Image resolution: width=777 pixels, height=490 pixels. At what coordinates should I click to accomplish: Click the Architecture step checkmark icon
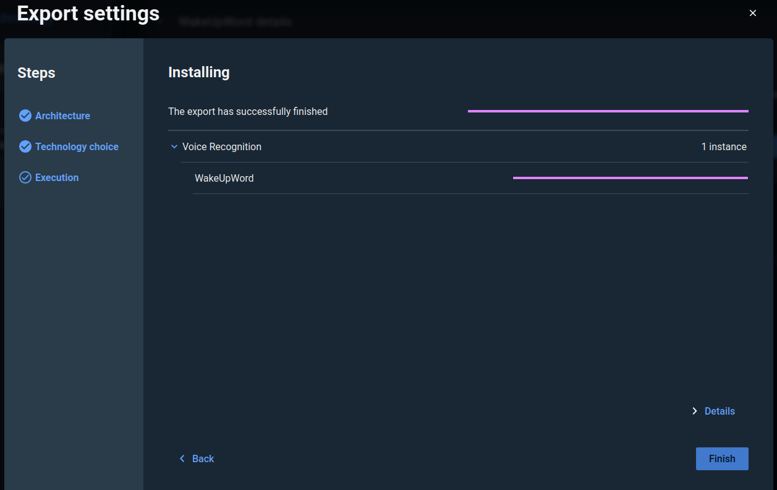tap(25, 116)
